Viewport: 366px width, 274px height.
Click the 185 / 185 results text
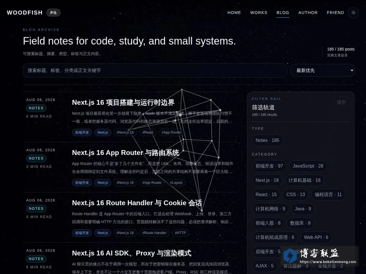coord(264,115)
